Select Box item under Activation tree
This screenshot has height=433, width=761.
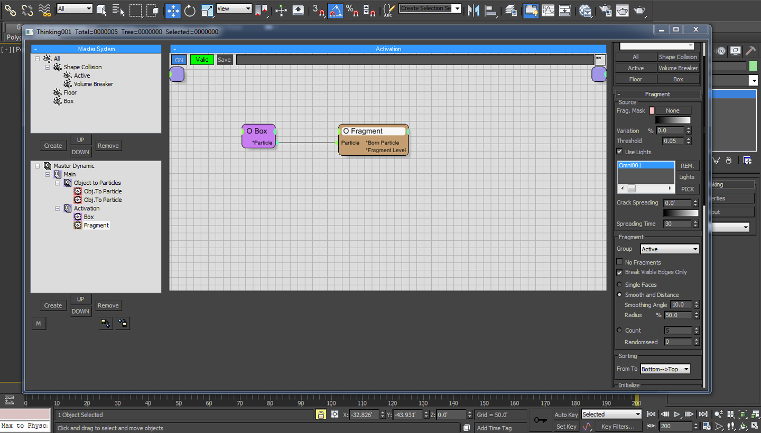[89, 217]
